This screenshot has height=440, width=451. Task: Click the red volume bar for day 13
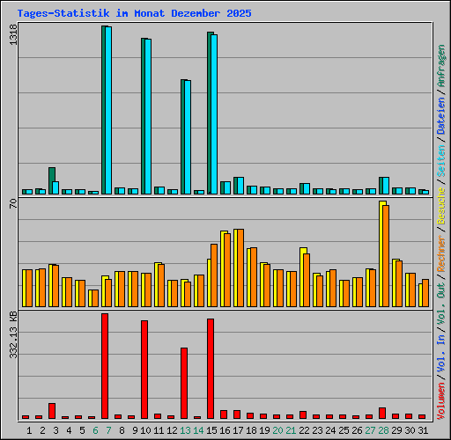pyautogui.click(x=184, y=384)
